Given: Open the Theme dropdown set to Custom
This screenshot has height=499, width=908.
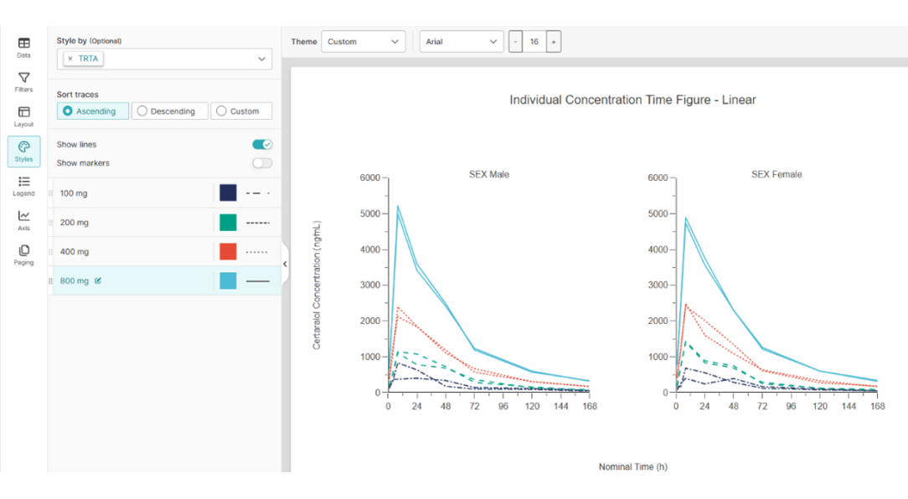Looking at the screenshot, I should click(x=363, y=42).
